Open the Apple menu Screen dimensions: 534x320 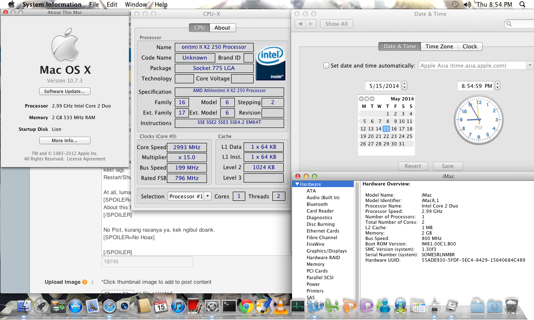point(11,4)
